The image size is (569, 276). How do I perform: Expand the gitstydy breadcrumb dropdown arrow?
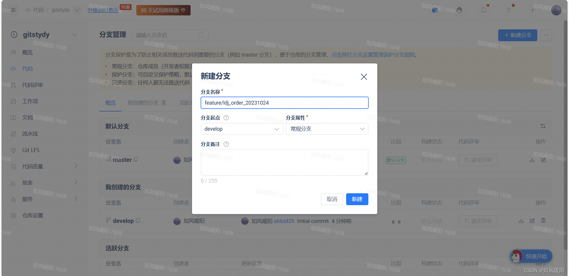point(77,10)
